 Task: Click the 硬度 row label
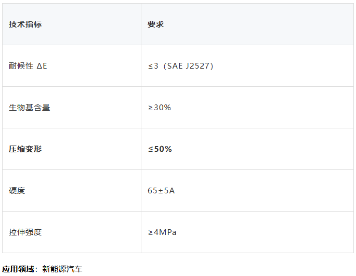click(x=17, y=191)
